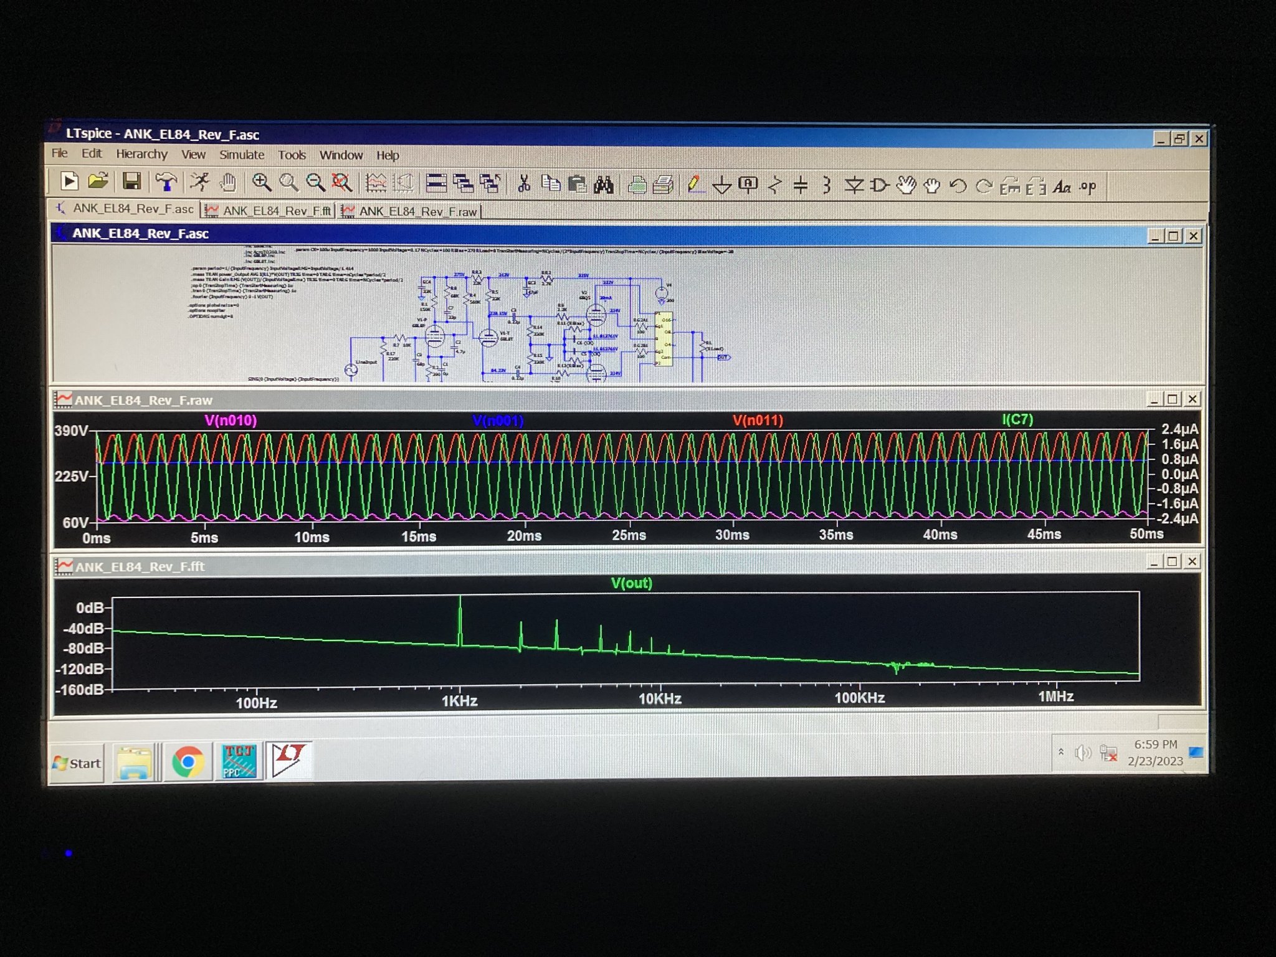Image resolution: width=1276 pixels, height=957 pixels.
Task: Click the Cut scissors icon
Action: 523,183
